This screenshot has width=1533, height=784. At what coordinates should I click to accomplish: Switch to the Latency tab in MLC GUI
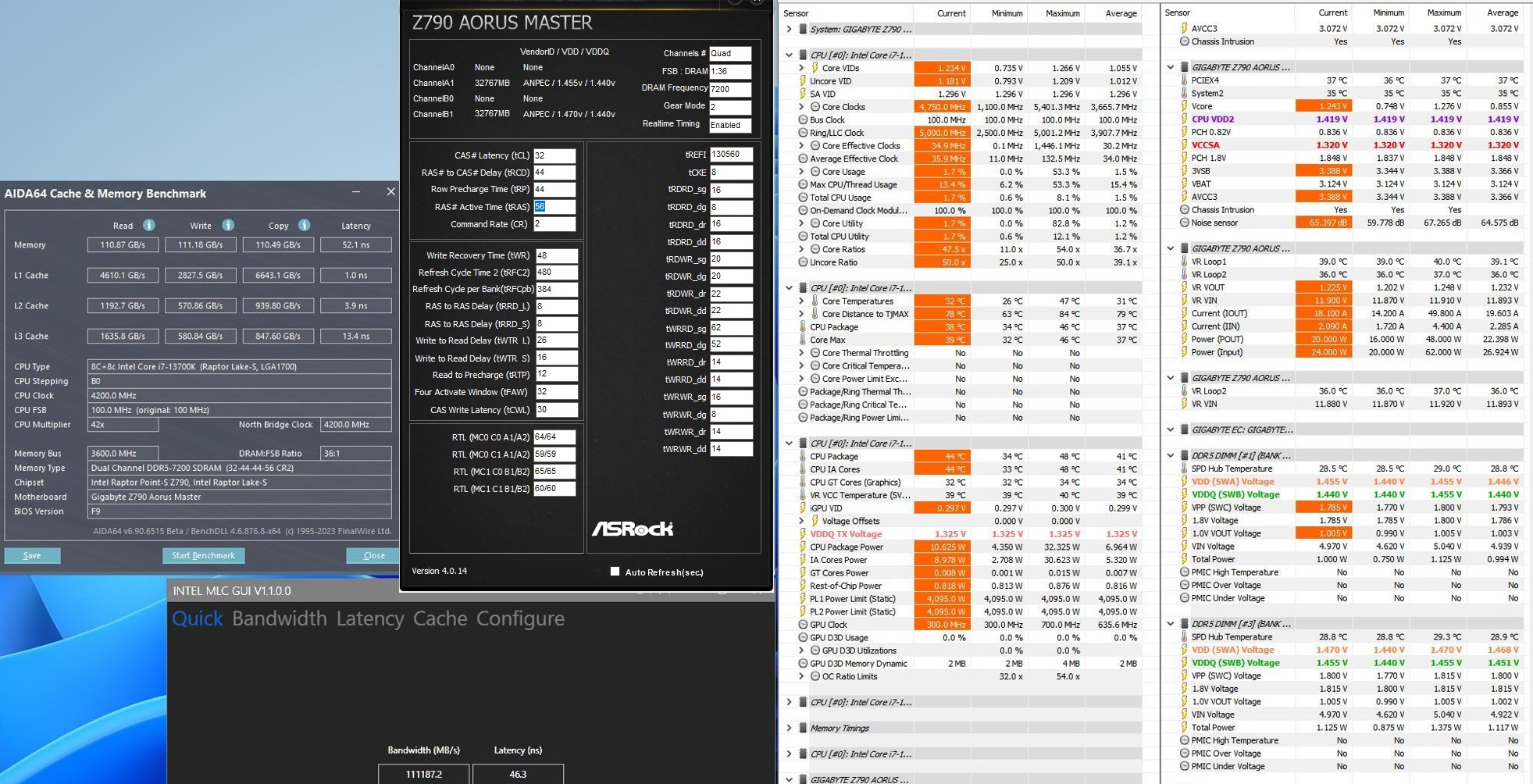coord(370,618)
